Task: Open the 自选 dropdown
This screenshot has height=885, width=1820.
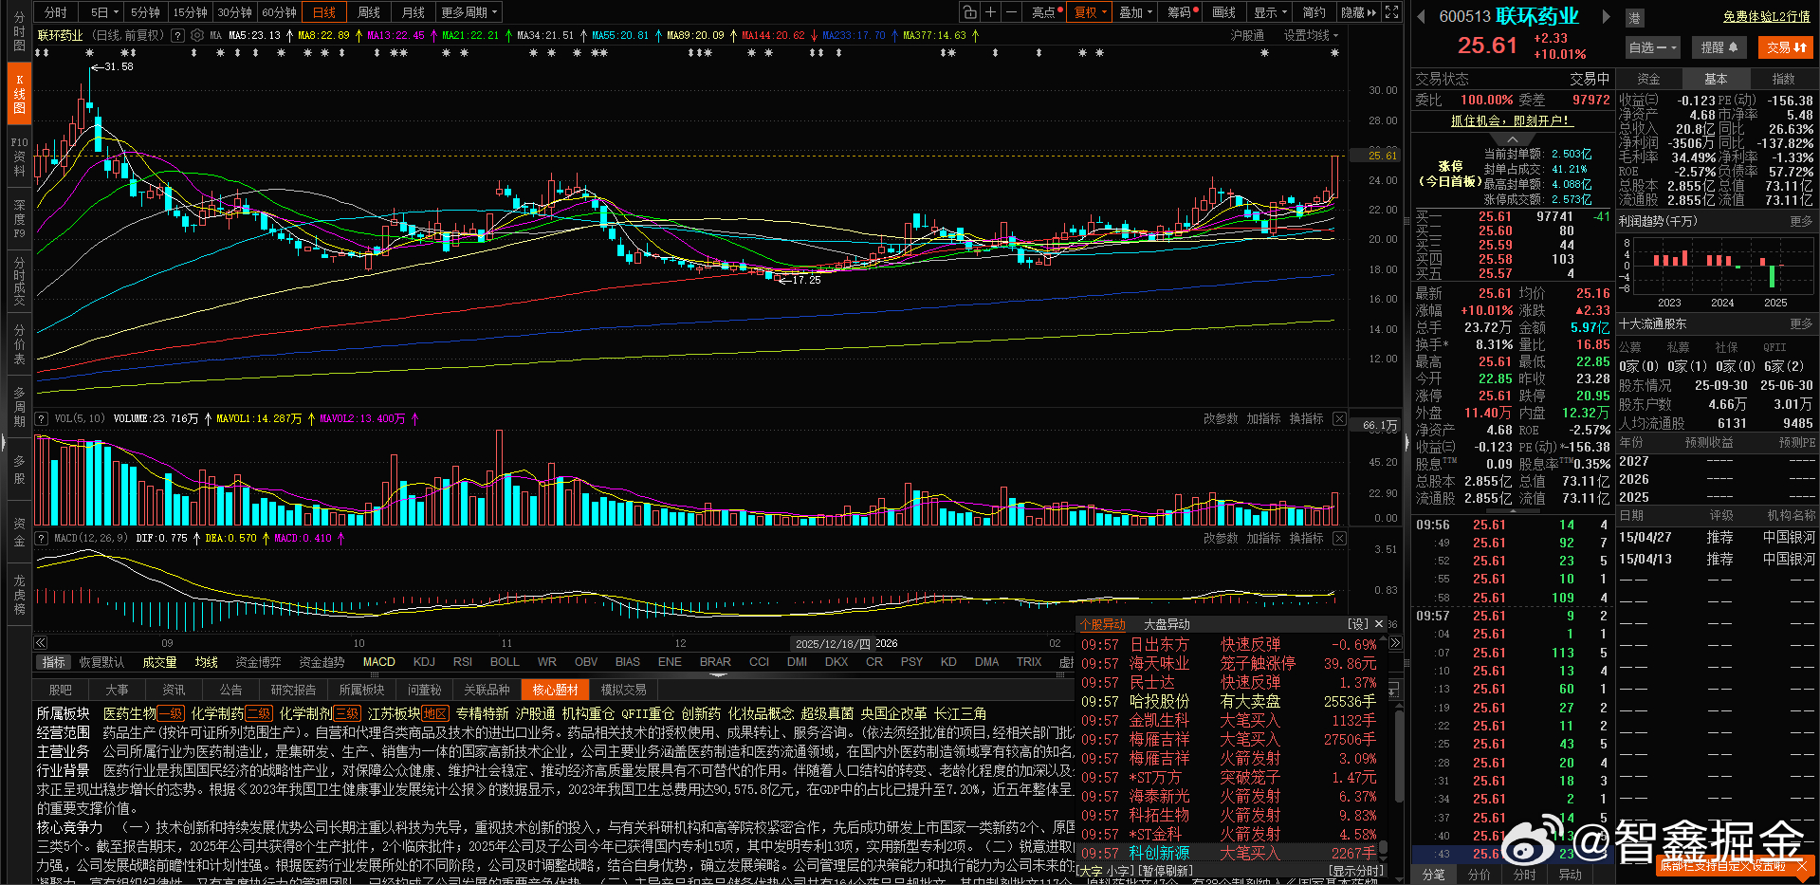Action: (1652, 47)
